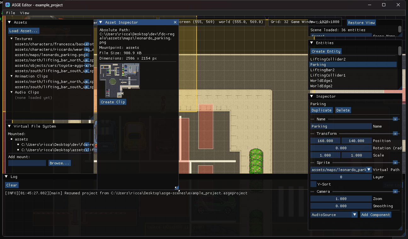Image resolution: width=408 pixels, height=239 pixels.
Task: Open the View menu
Action: tap(25, 13)
